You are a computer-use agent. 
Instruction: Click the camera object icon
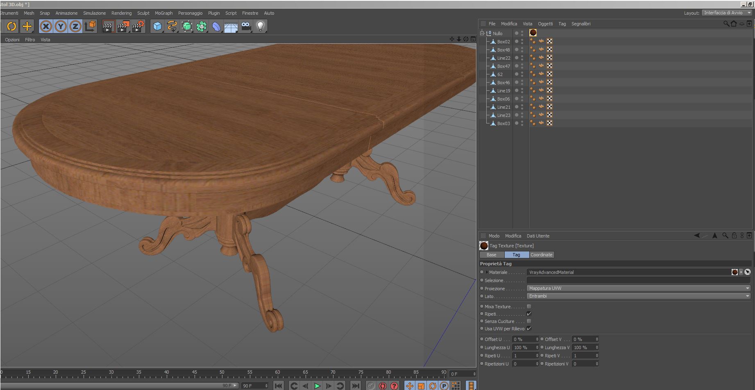pos(246,27)
